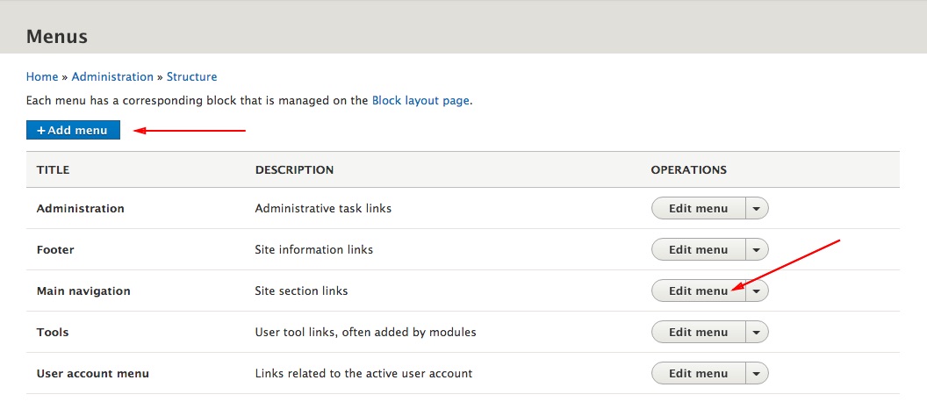Image resolution: width=927 pixels, height=409 pixels.
Task: Edit the Footer menu
Action: [698, 249]
